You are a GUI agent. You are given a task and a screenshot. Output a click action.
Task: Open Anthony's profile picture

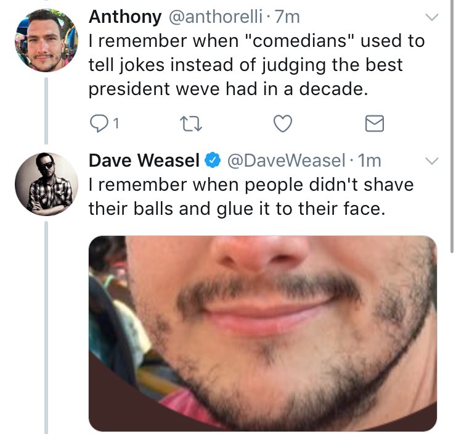[47, 40]
